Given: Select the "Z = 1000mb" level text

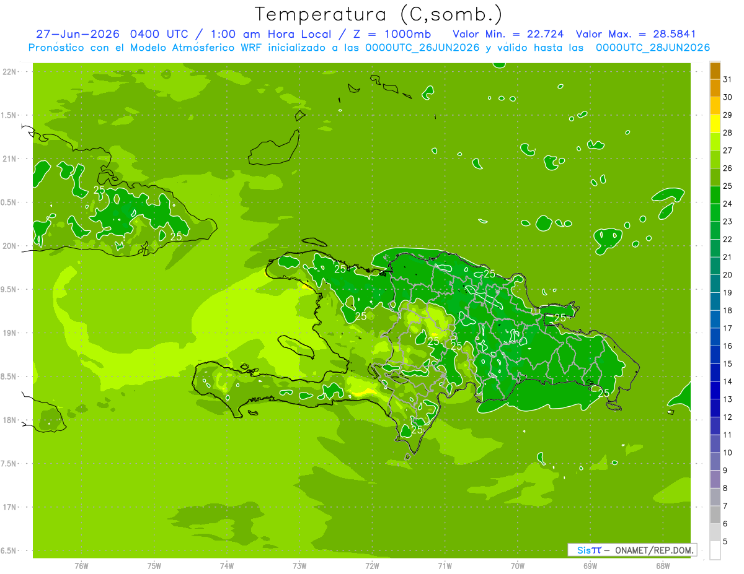Looking at the screenshot, I should (392, 34).
